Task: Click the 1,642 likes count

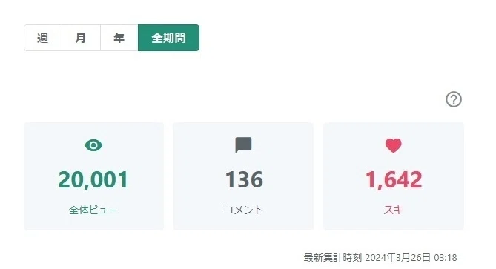Action: [394, 179]
